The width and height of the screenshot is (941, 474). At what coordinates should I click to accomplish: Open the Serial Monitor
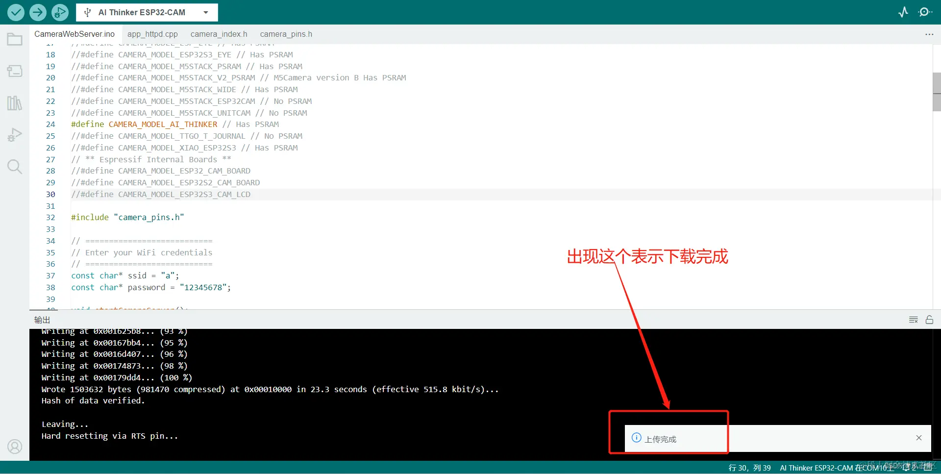(925, 12)
